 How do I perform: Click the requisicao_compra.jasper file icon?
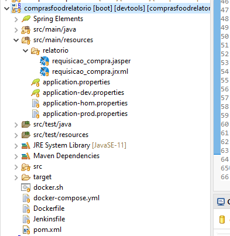pyautogui.click(x=44, y=61)
